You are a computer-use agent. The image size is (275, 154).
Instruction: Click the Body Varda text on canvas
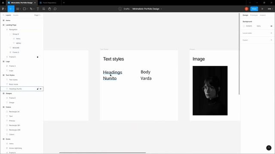(146, 75)
